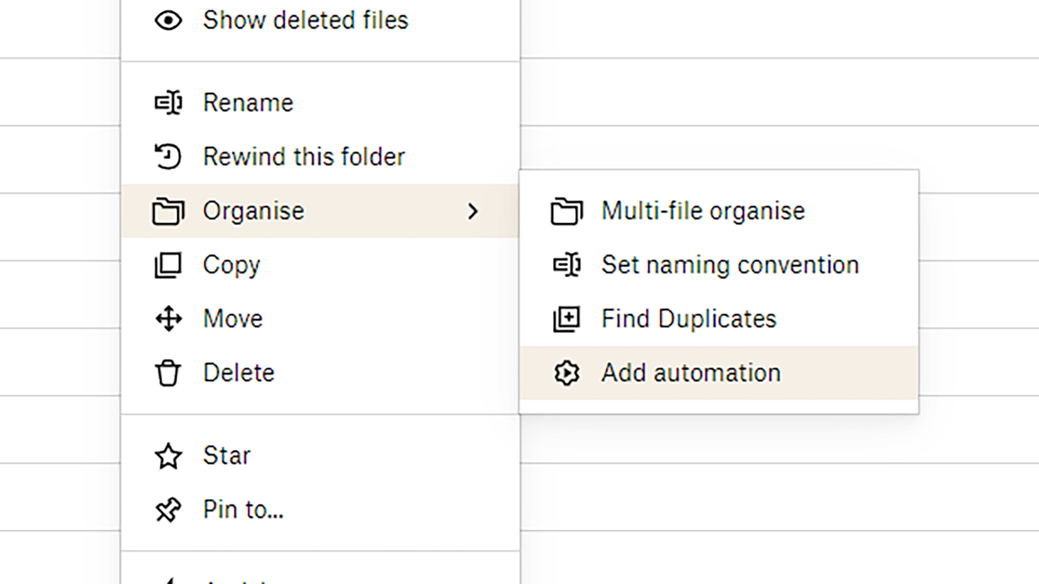Viewport: 1039px width, 584px height.
Task: Select Multi-file organise in submenu
Action: tap(719, 211)
